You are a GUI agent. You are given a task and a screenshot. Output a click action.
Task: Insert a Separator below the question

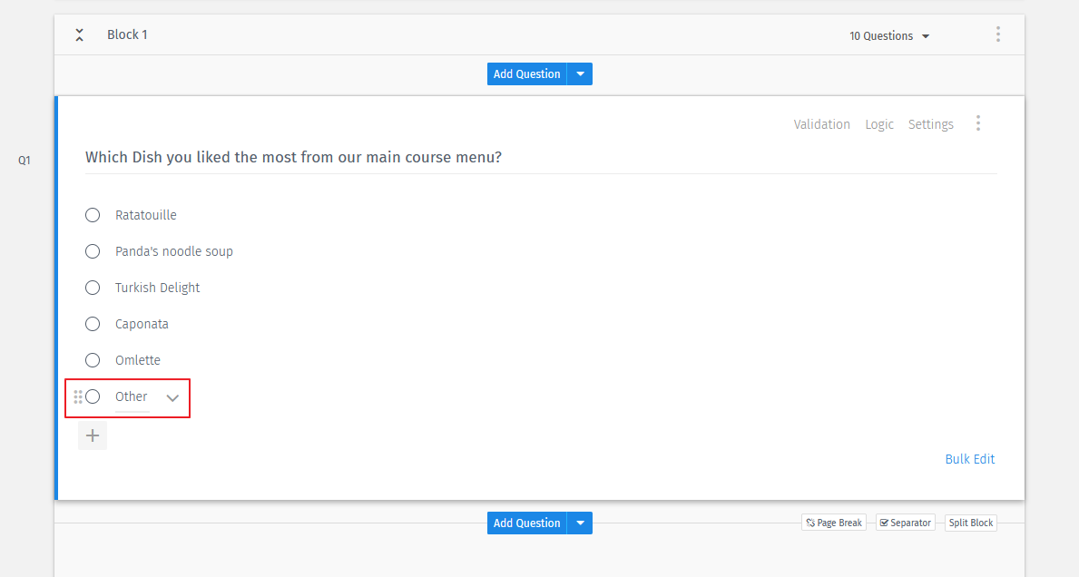(905, 522)
